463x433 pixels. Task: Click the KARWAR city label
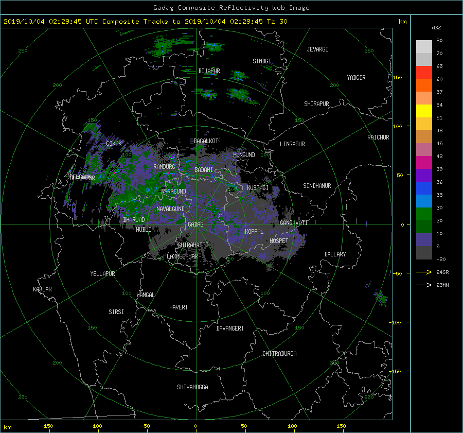point(42,289)
